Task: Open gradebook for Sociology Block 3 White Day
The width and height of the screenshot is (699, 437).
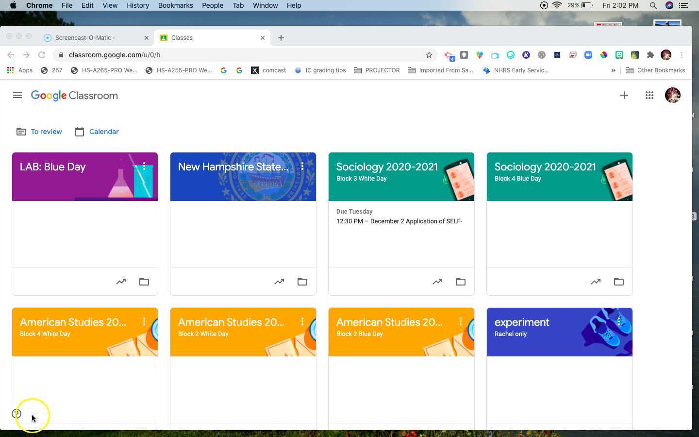Action: click(x=437, y=282)
